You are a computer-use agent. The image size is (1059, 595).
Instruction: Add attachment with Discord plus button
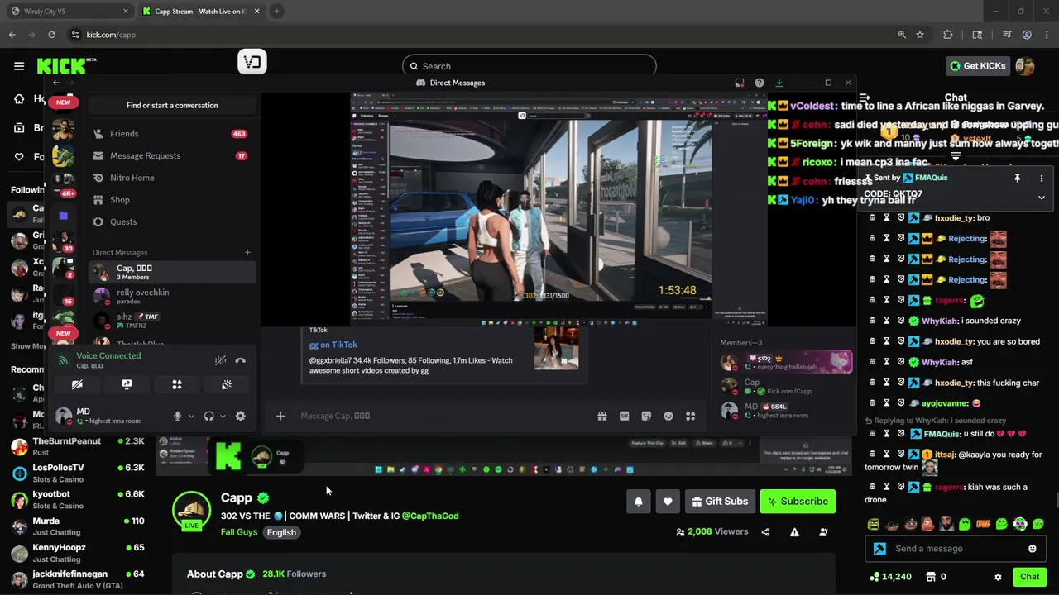click(x=280, y=416)
